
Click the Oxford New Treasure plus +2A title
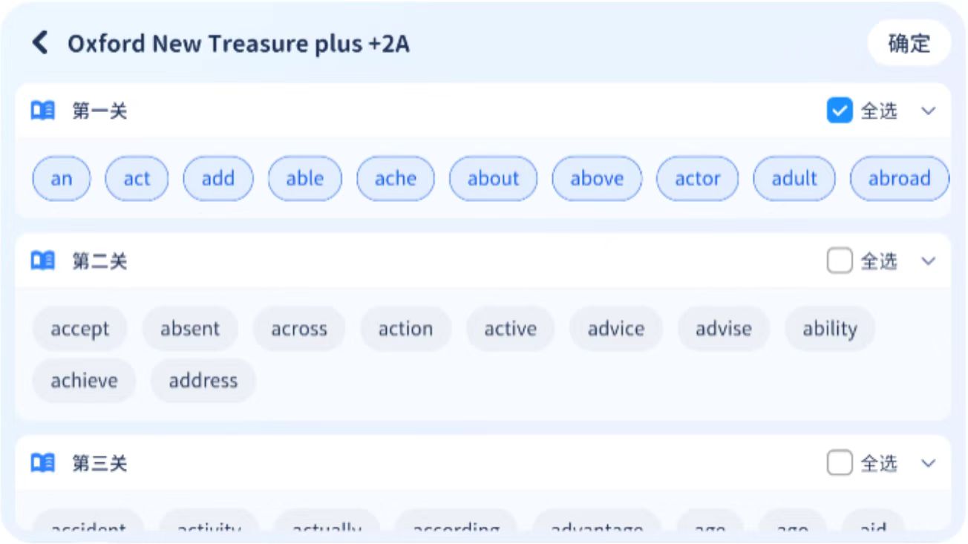pyautogui.click(x=238, y=44)
